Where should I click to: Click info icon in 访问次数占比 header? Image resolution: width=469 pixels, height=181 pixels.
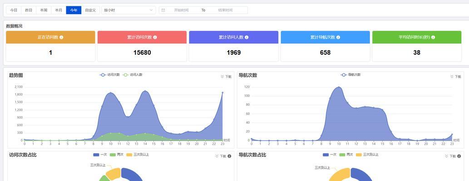(x=229, y=156)
